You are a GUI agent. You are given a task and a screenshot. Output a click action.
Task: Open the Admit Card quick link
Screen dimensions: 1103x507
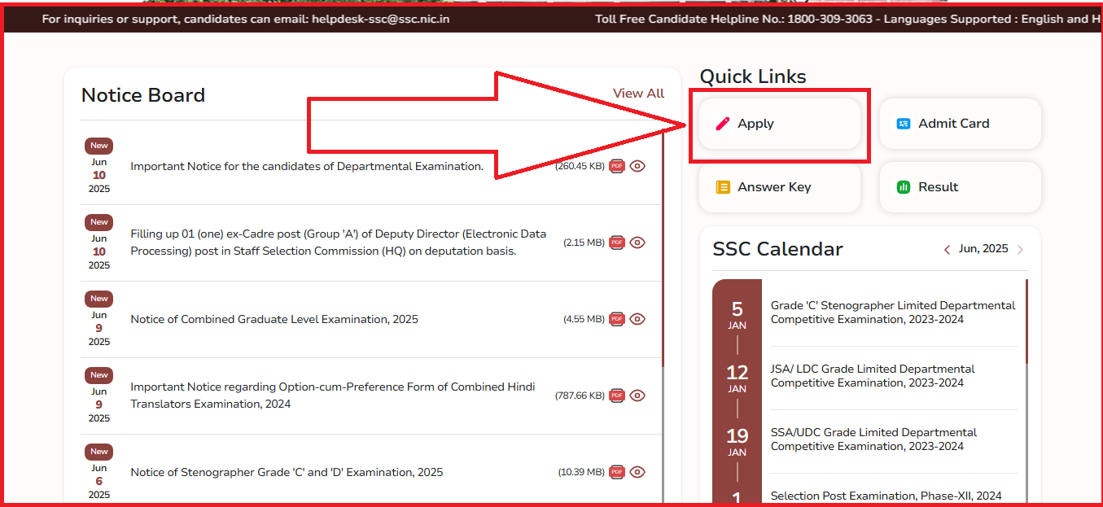click(x=961, y=124)
